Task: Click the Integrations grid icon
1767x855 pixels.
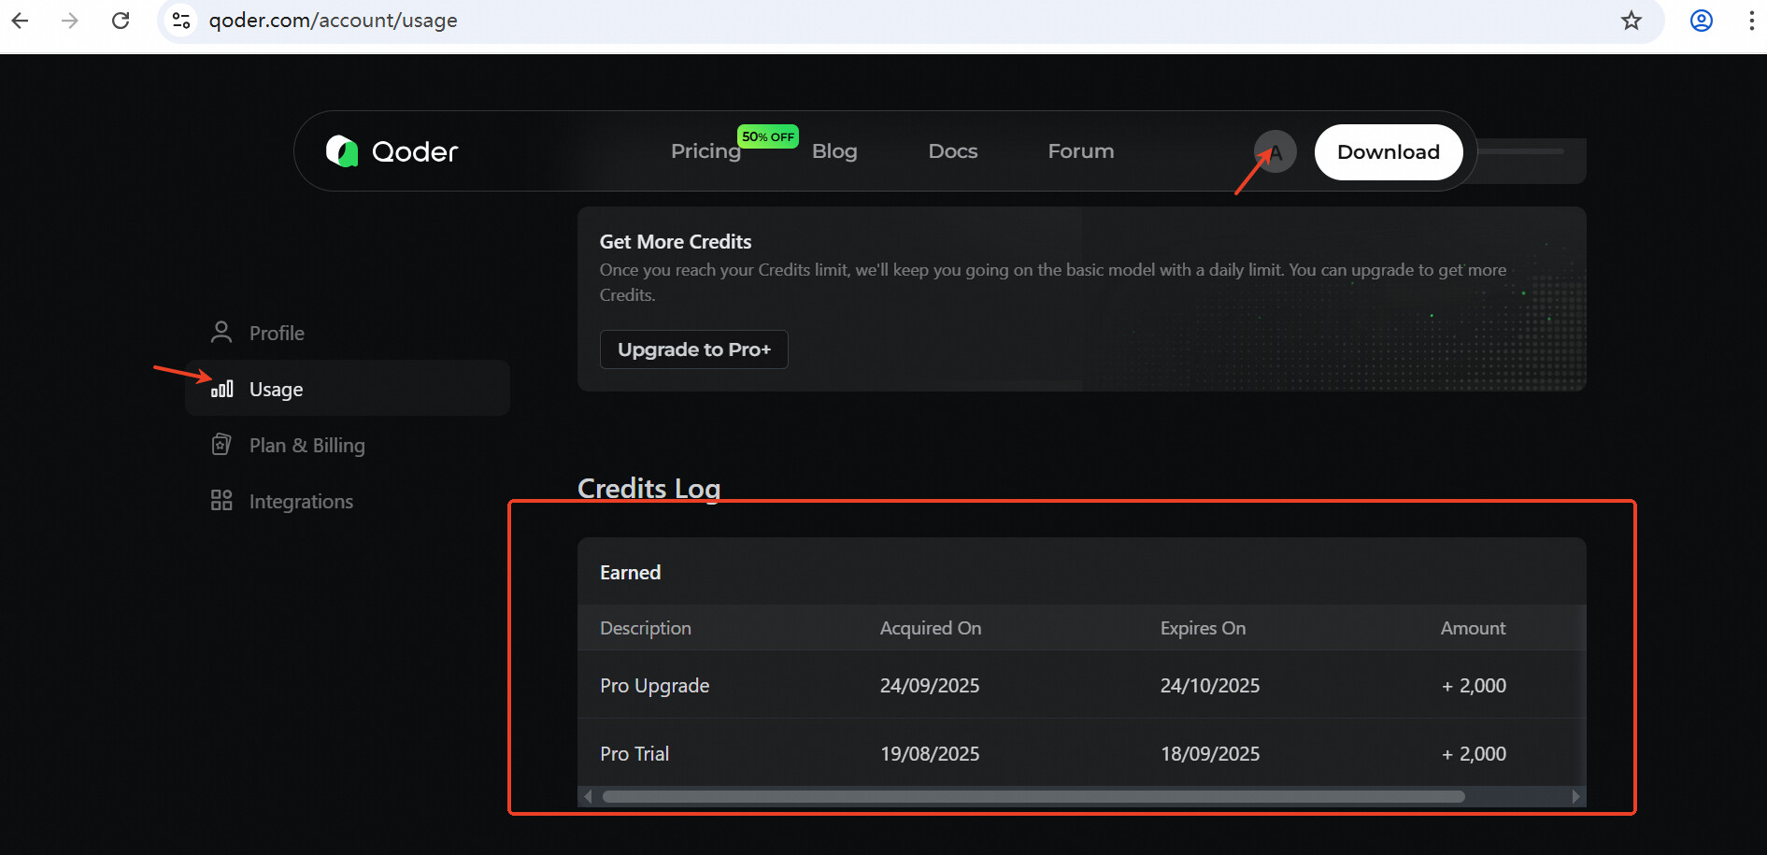Action: click(x=221, y=501)
